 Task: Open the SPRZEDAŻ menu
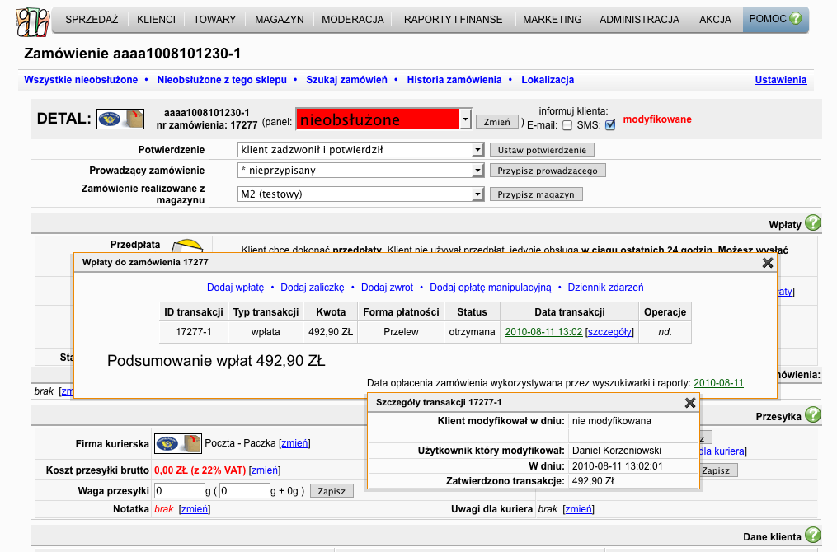point(92,20)
